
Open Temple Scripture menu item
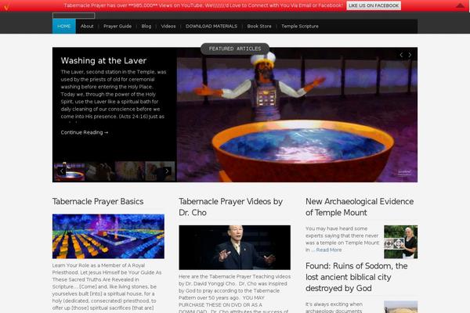(300, 27)
